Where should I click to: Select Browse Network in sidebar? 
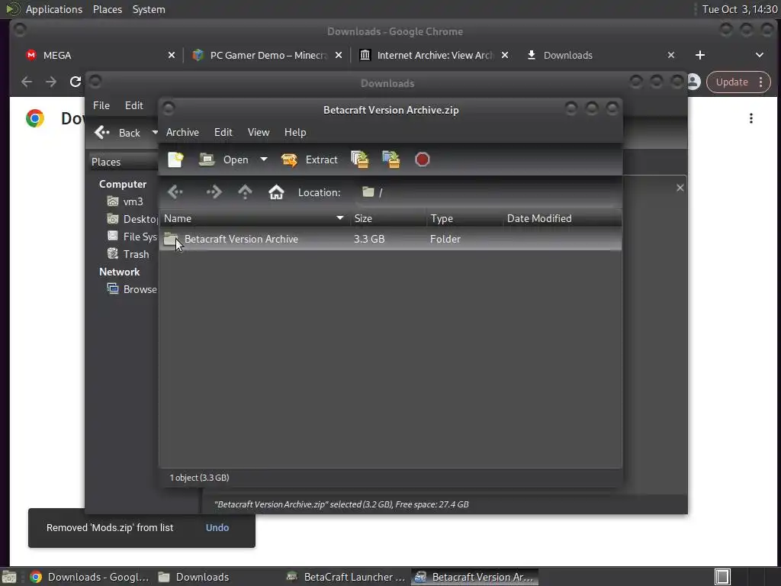pyautogui.click(x=133, y=289)
